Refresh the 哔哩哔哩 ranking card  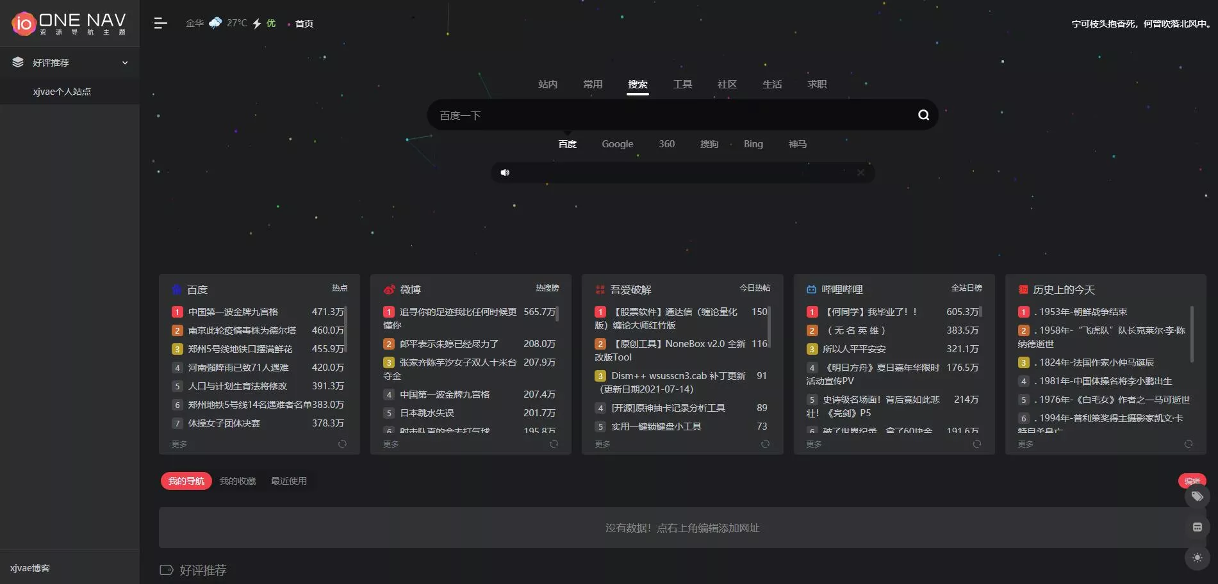pos(976,444)
